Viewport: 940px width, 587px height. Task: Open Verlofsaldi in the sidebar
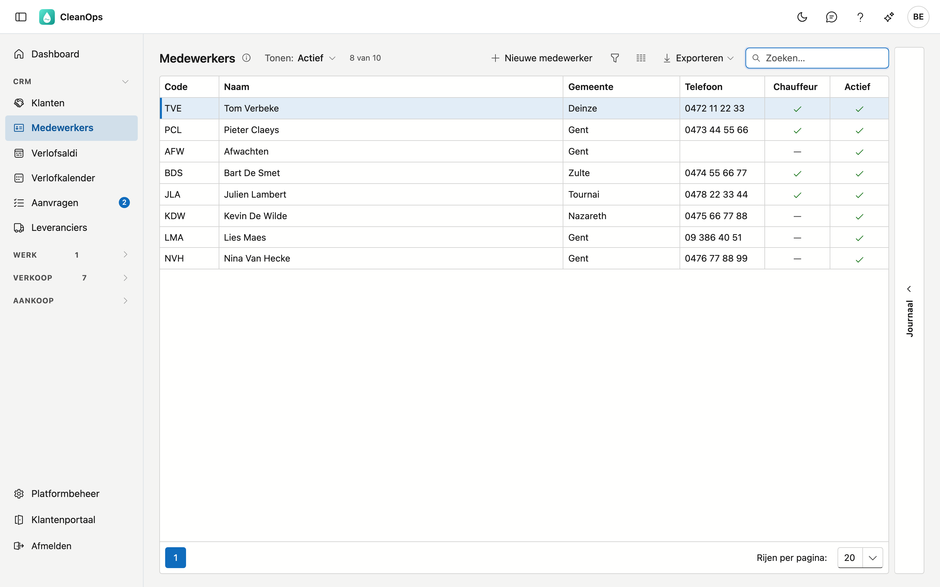click(71, 153)
